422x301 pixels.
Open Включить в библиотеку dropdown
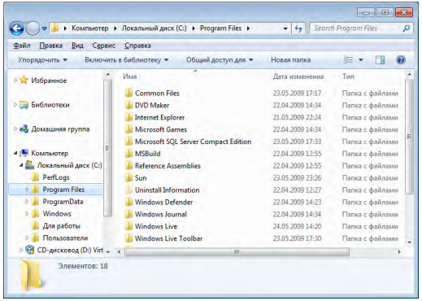point(127,59)
